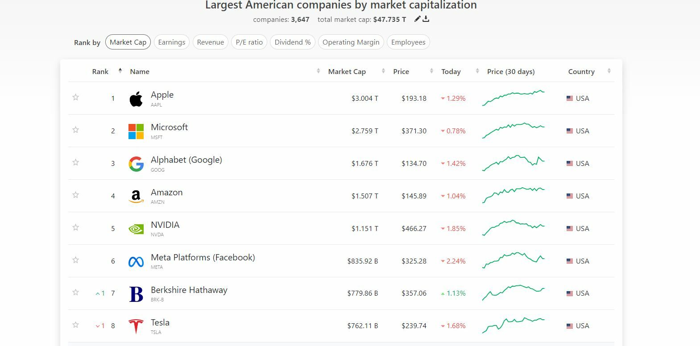Toggle favorite star for Amazon
The width and height of the screenshot is (700, 346).
point(76,195)
